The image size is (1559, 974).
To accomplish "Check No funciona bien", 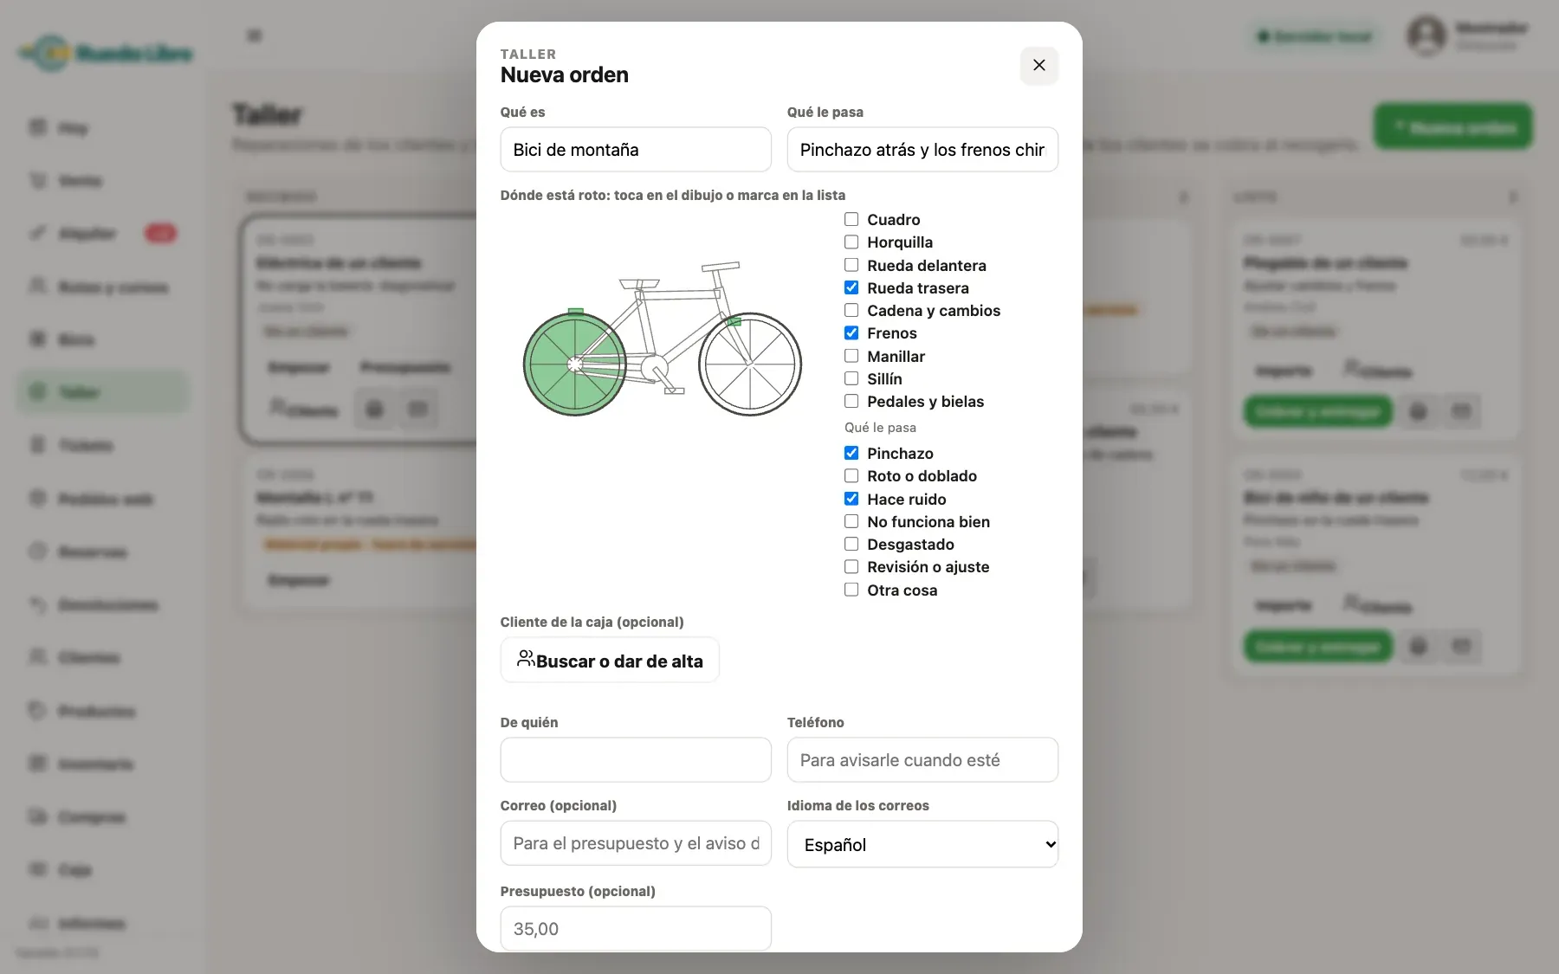I will (x=851, y=521).
